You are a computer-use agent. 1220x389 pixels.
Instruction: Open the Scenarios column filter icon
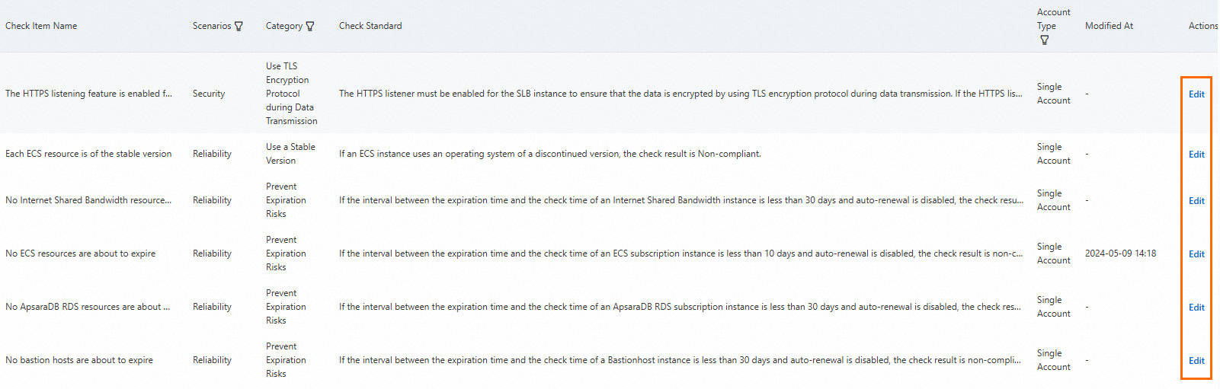pyautogui.click(x=239, y=27)
